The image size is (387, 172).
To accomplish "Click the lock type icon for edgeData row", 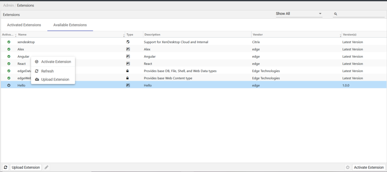I will [x=128, y=71].
